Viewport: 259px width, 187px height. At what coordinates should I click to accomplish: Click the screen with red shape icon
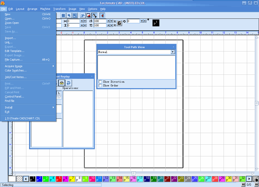point(88,15)
